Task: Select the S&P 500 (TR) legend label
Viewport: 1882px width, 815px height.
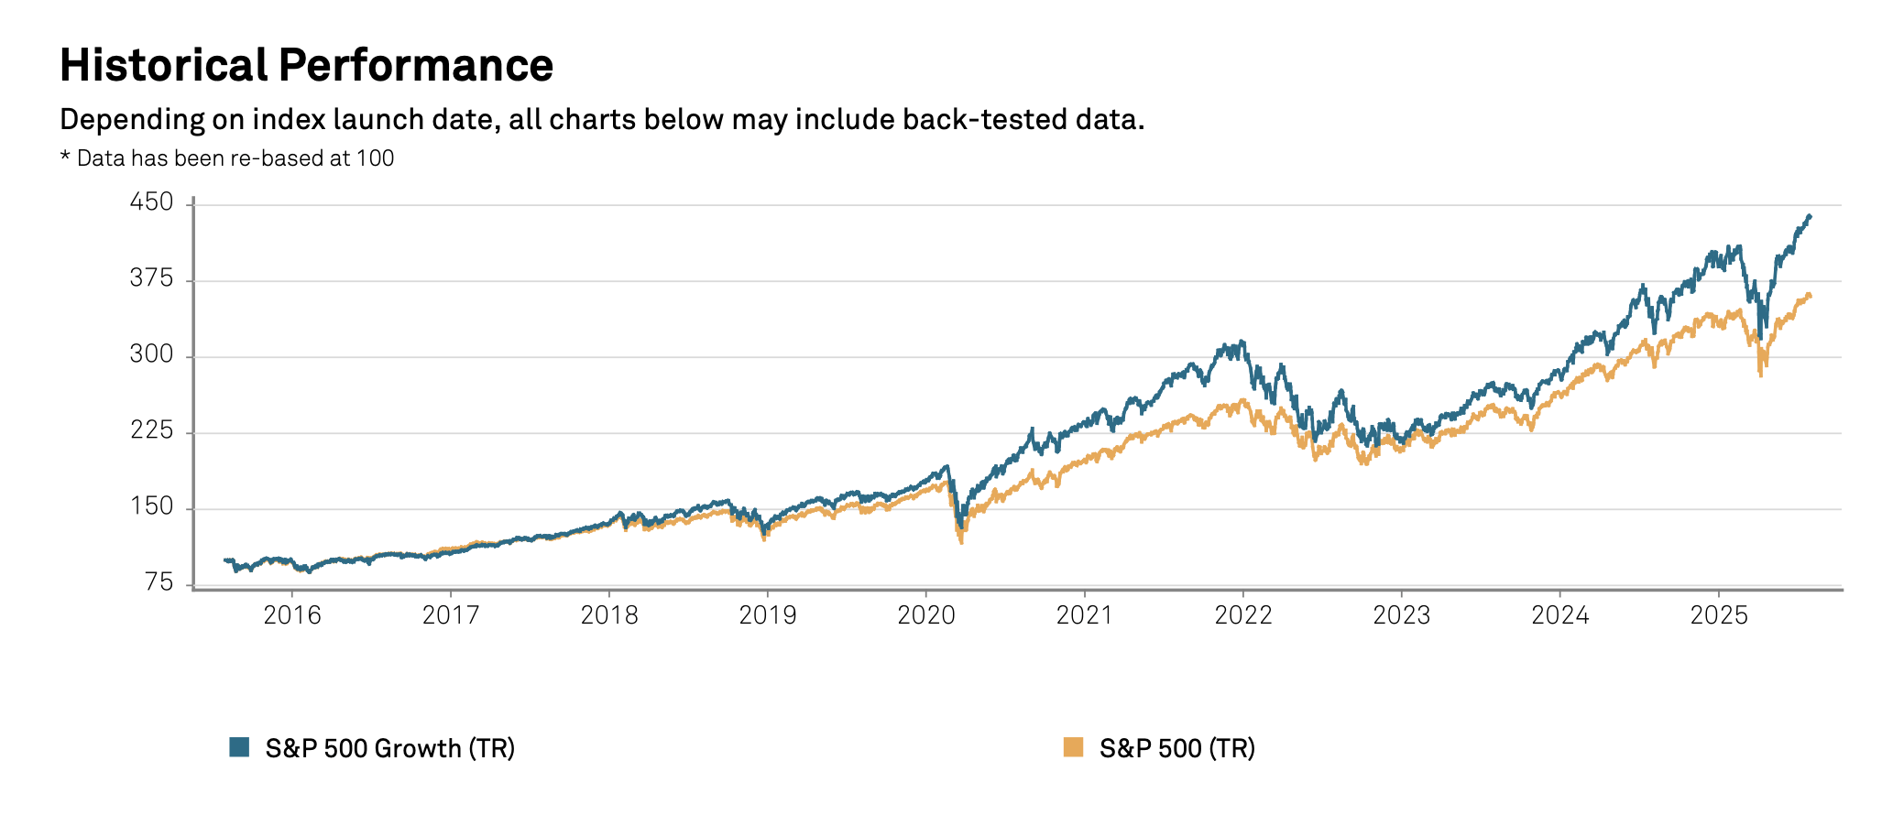Action: [1176, 748]
